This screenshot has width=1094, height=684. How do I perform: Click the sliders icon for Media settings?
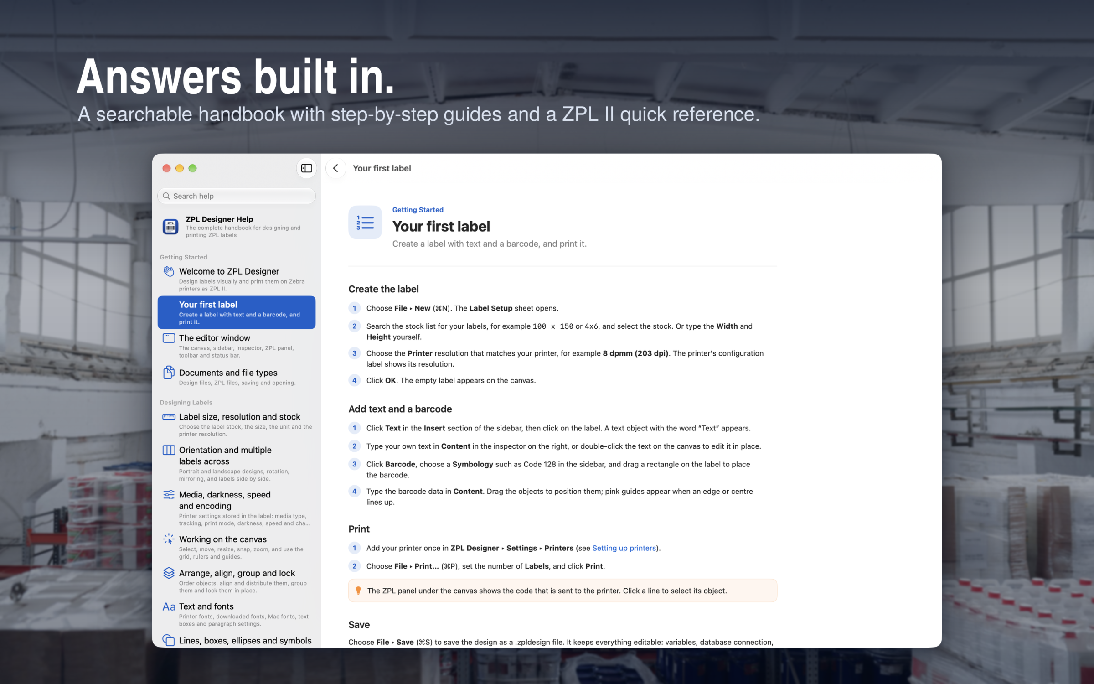[x=169, y=495]
